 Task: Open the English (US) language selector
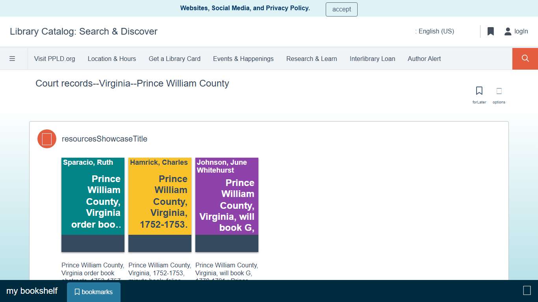coord(436,31)
